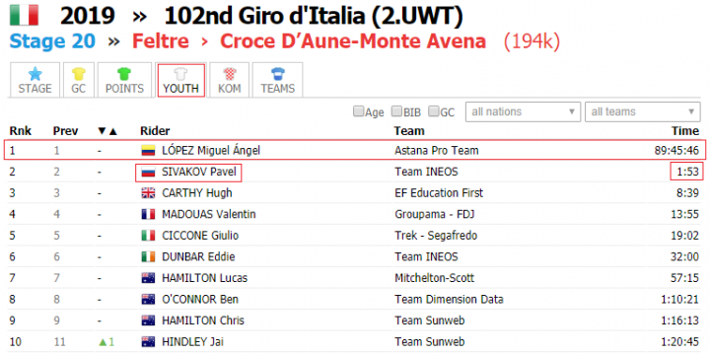Click the Italian flag beside the race title
This screenshot has width=710, height=355.
[24, 15]
